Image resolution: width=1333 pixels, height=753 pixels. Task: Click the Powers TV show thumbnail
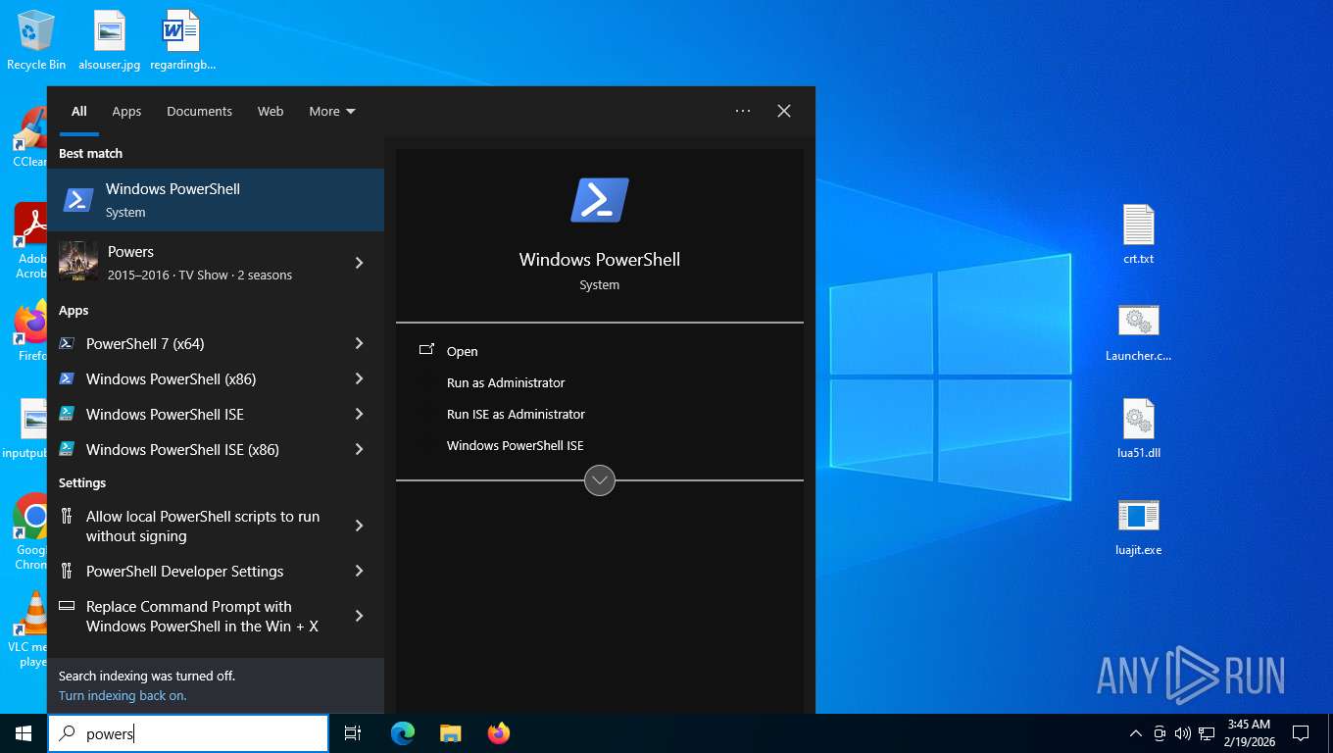pos(78,262)
